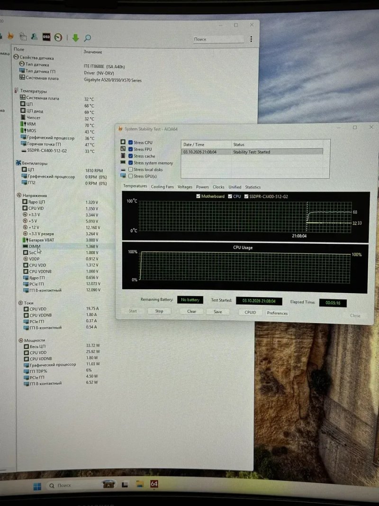Click the AIDA64 flame icon in stability test title
The width and height of the screenshot is (379, 506).
point(120,129)
